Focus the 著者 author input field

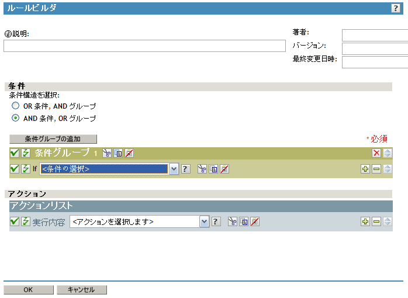pos(375,35)
